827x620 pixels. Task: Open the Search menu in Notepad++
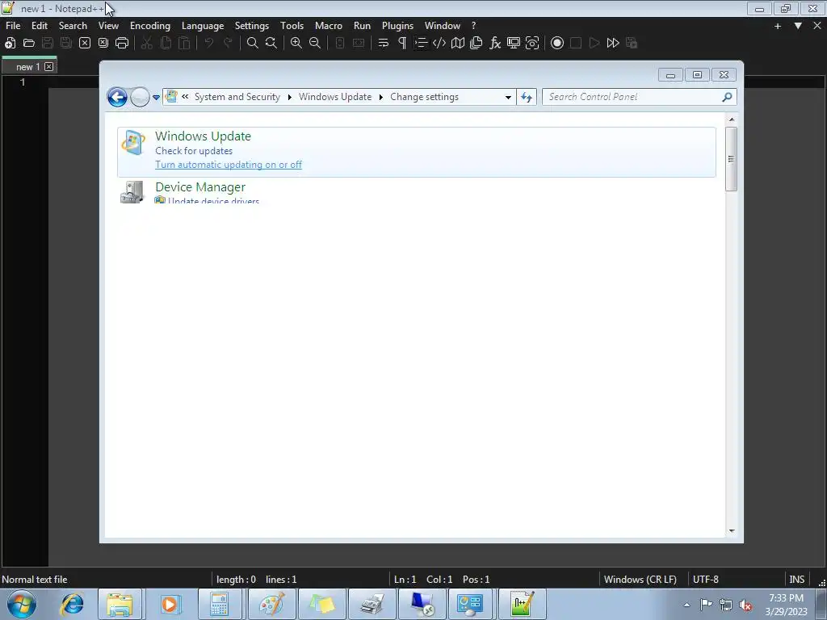click(73, 25)
